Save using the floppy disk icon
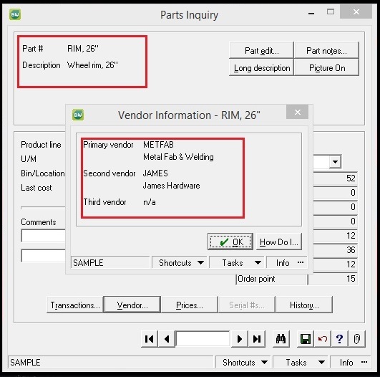This screenshot has width=380, height=377. click(306, 338)
